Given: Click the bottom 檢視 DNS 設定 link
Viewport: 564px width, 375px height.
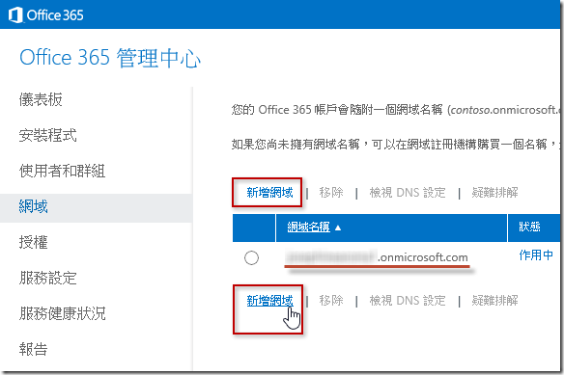Looking at the screenshot, I should click(408, 301).
